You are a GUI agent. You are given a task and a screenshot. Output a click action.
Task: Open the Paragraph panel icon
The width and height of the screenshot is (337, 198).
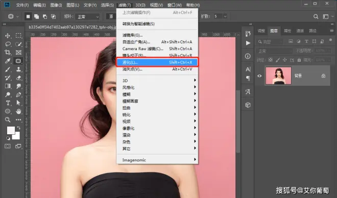[x=248, y=79]
